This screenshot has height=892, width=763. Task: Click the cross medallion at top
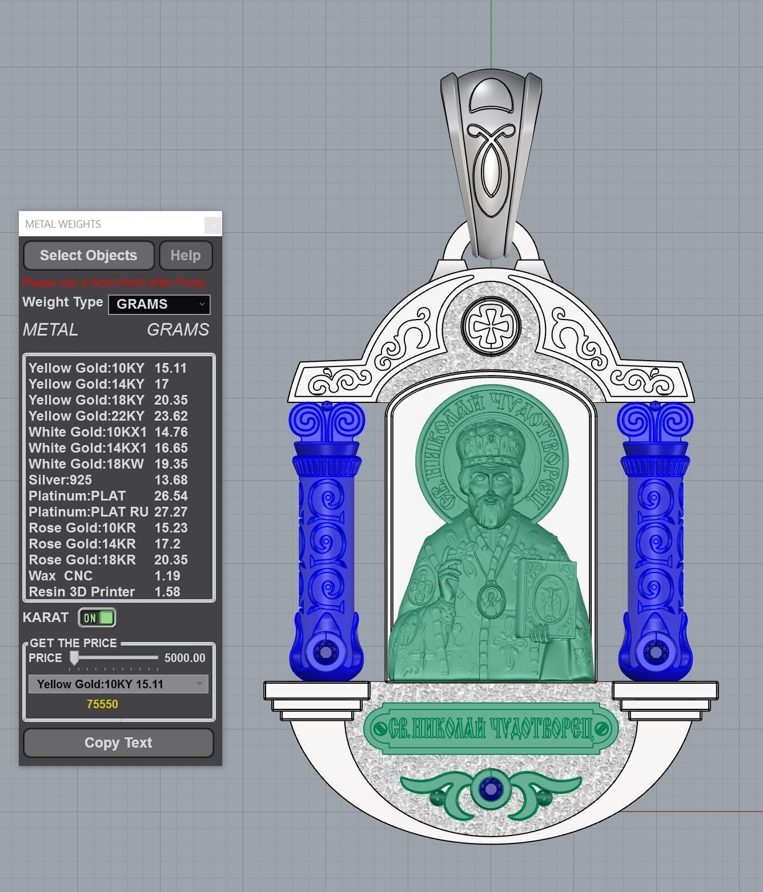[491, 327]
